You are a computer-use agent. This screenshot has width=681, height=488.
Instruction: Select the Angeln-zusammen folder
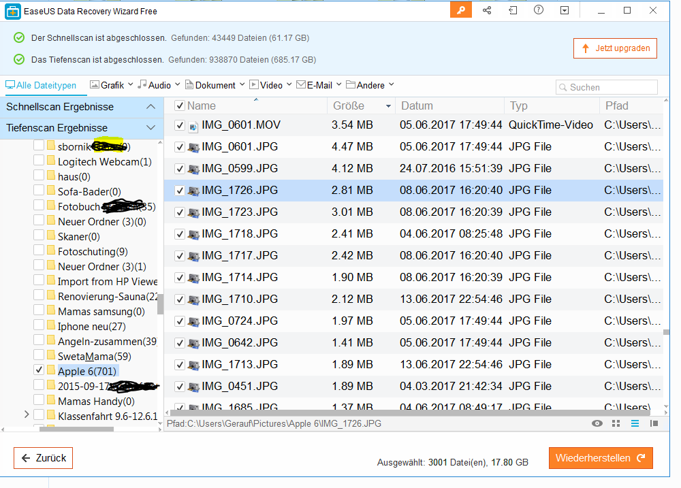click(108, 341)
